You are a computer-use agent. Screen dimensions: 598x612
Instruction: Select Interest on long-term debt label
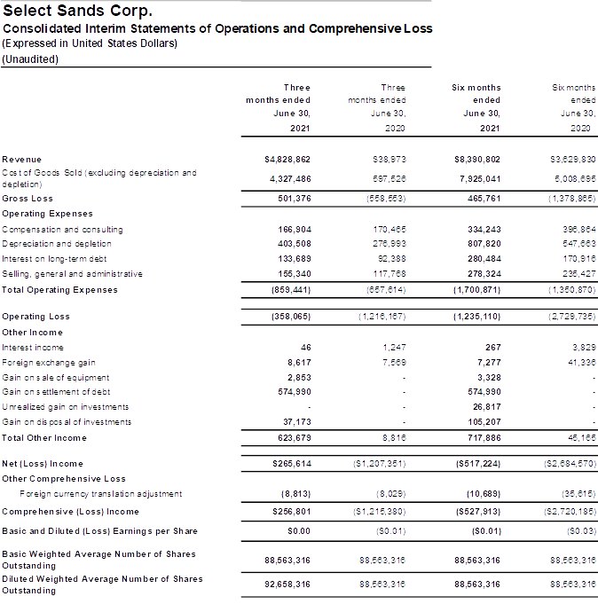click(x=54, y=259)
